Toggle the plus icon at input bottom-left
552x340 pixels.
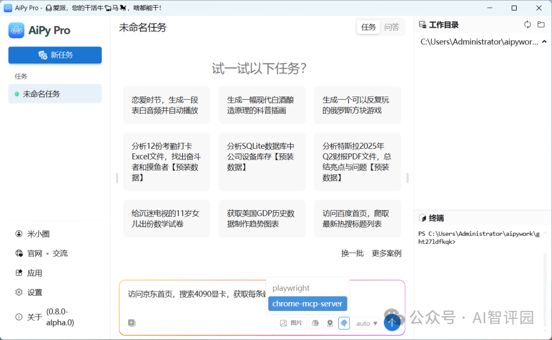[131, 323]
